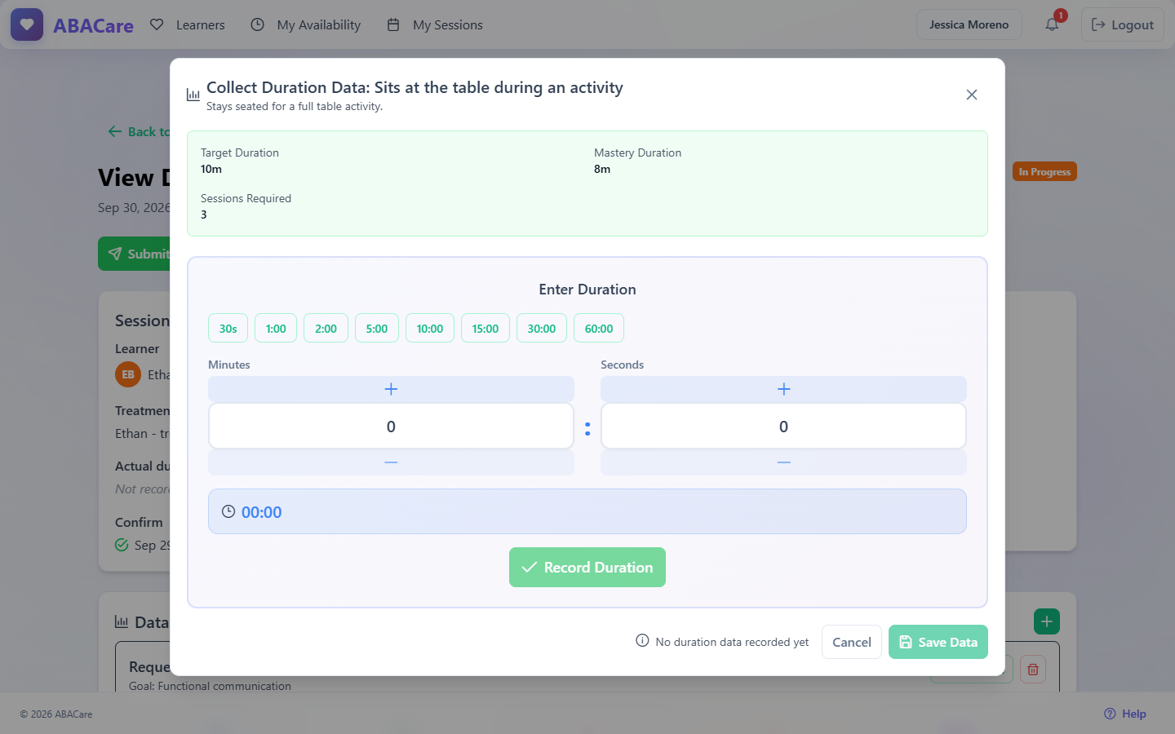Open Learners in the navigation bar
Screen dimensions: 1175x734
[188, 24]
